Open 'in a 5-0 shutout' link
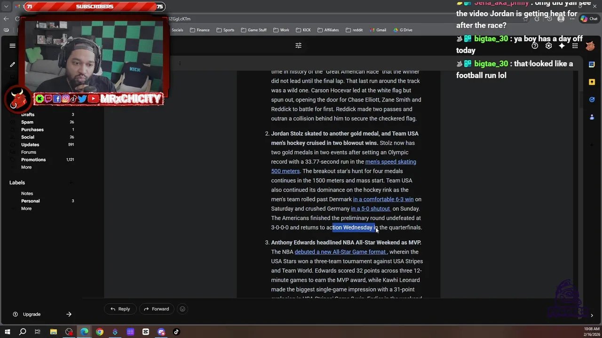 (x=370, y=209)
